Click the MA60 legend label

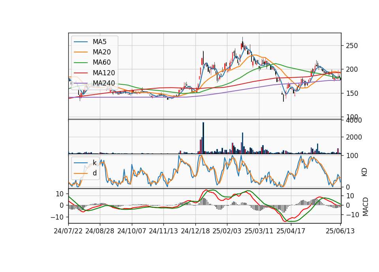click(x=101, y=62)
